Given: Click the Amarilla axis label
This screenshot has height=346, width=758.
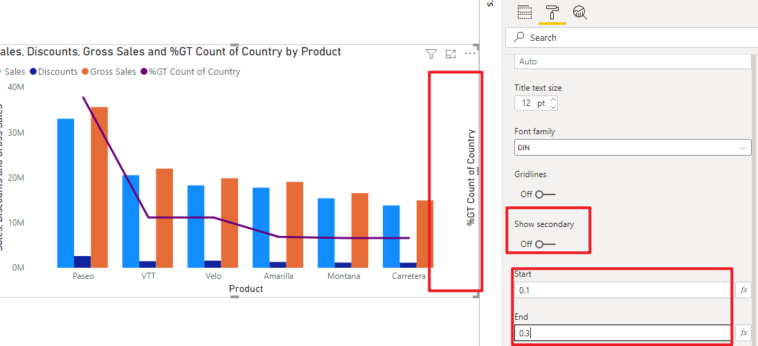Looking at the screenshot, I should [278, 276].
